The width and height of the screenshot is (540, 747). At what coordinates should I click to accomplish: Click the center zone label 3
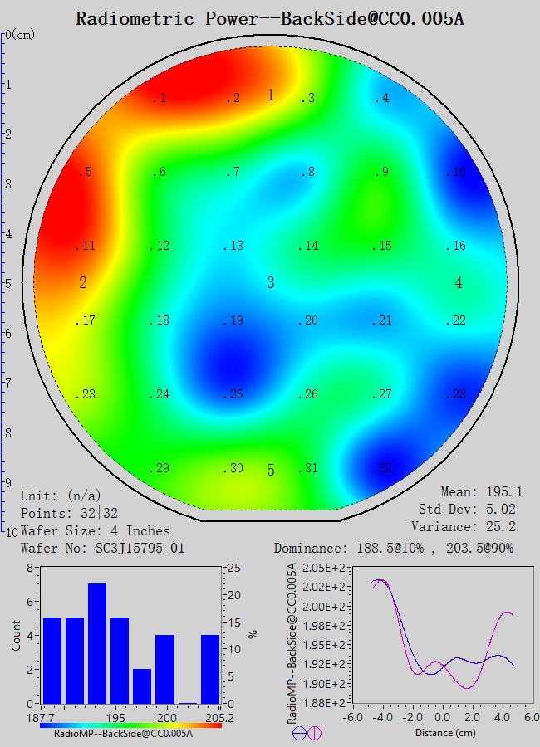[270, 283]
